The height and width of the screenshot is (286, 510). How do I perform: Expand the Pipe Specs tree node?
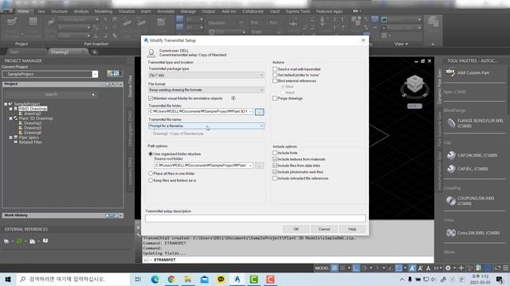pyautogui.click(x=10, y=137)
